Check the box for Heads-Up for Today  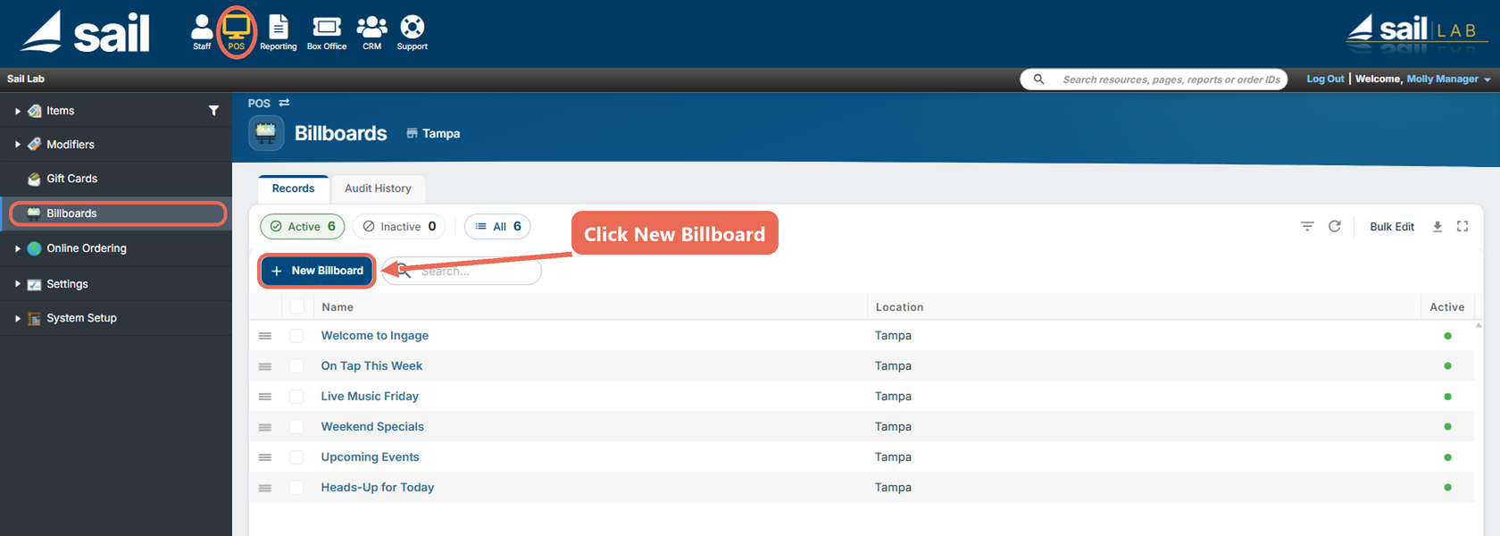click(x=296, y=488)
